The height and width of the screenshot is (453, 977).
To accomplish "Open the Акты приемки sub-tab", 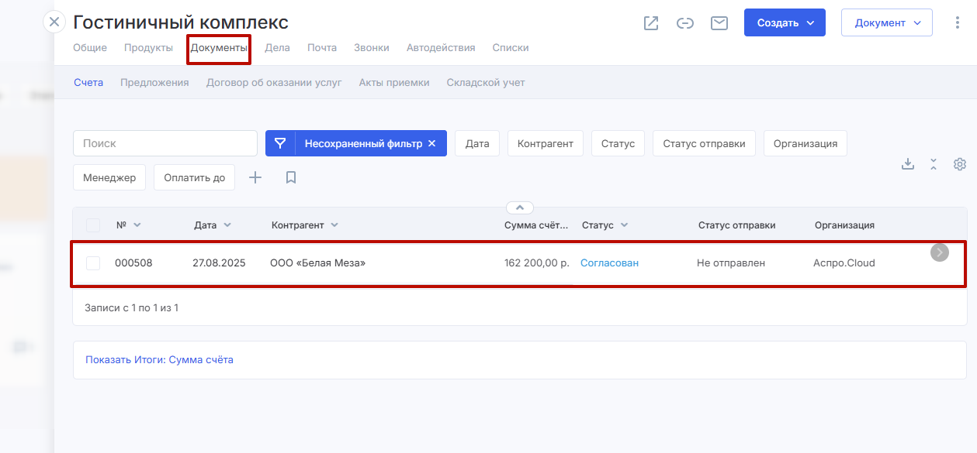I will 393,83.
